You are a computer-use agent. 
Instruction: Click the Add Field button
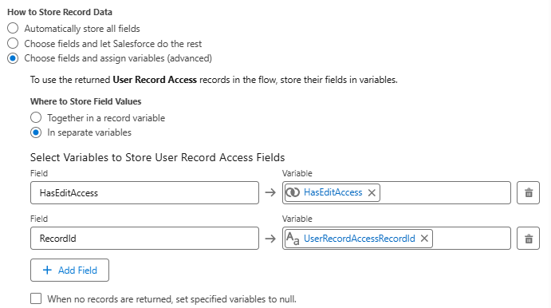[x=69, y=270]
